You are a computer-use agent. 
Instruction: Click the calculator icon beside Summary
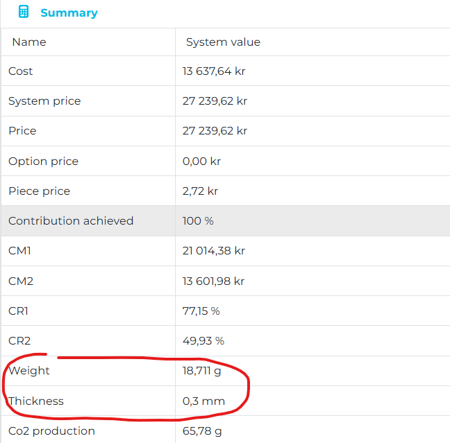[x=24, y=12]
